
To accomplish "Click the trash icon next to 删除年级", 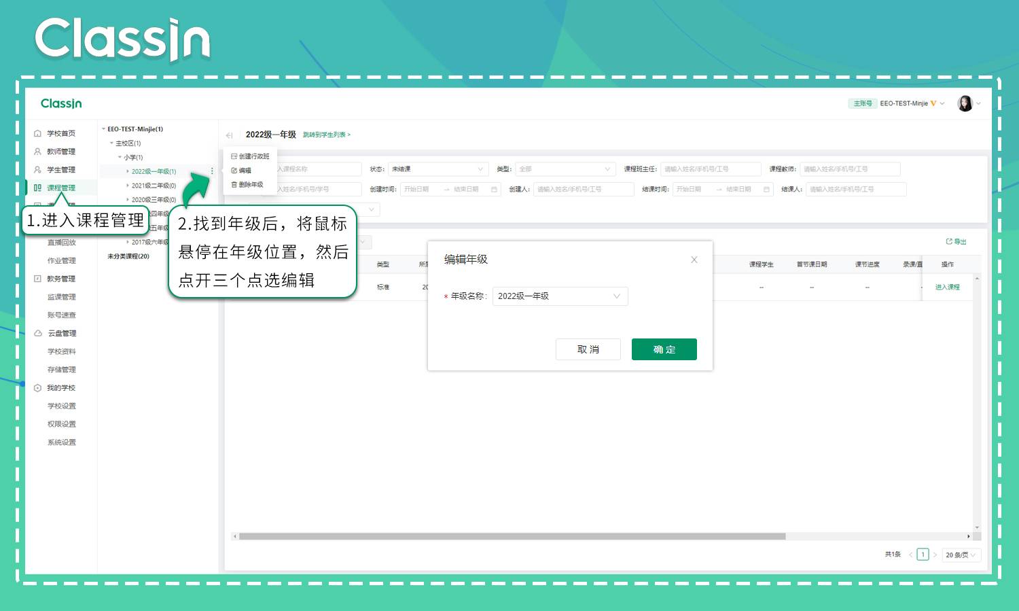I will coord(234,185).
